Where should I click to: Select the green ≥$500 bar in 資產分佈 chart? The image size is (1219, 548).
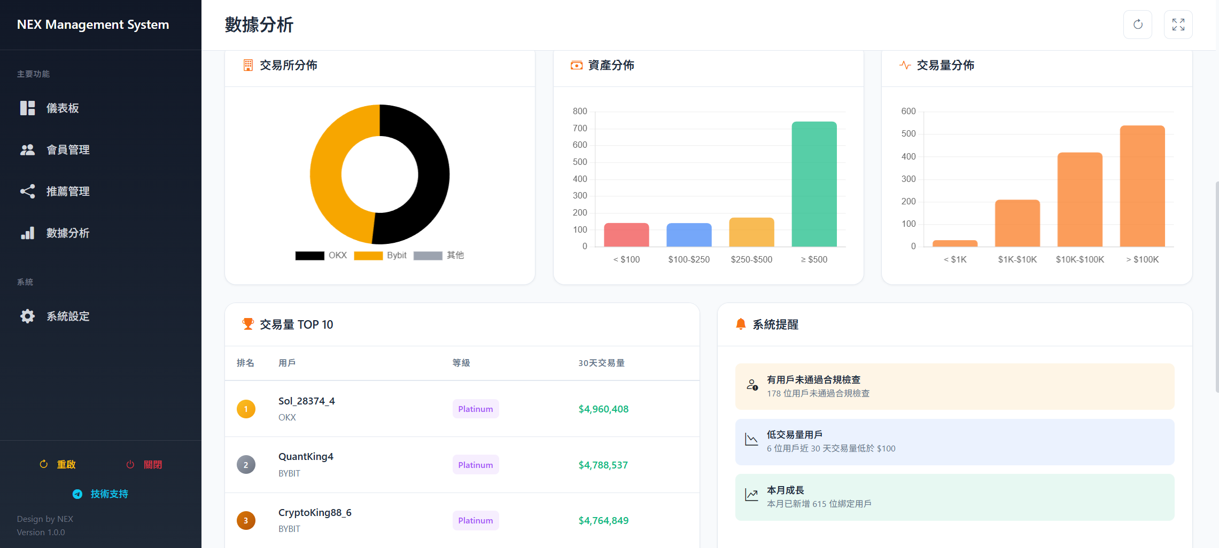click(x=814, y=184)
